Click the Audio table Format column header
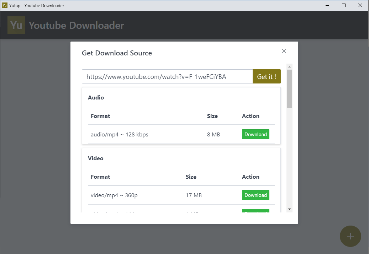Image resolution: width=369 pixels, height=254 pixels. click(x=100, y=116)
